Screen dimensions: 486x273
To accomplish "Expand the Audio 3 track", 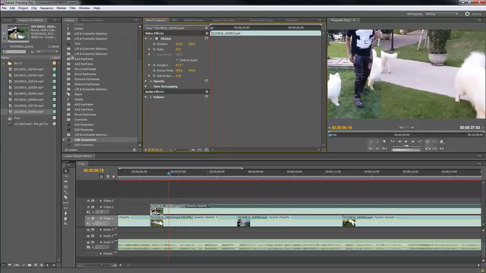I will point(101,229).
